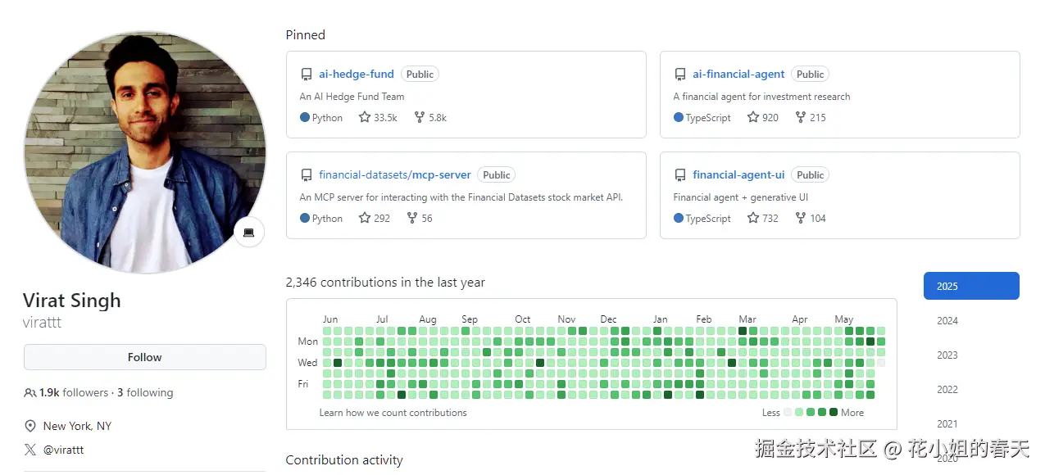Screen dimensions: 1045x475
Task: Click the ai-financial-agent repository book icon
Action: click(680, 75)
